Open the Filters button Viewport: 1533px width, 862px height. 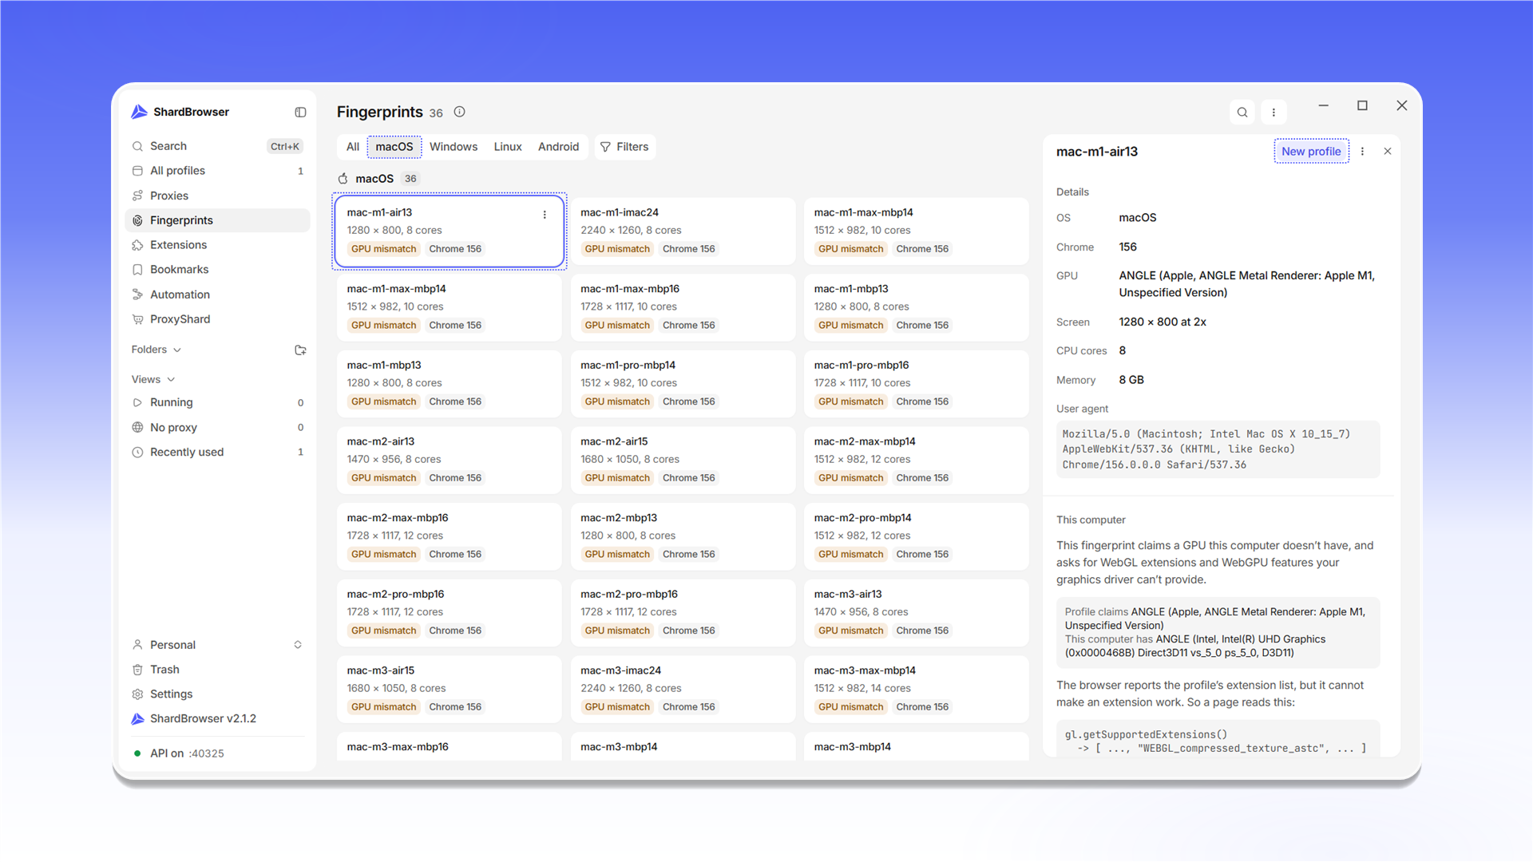[624, 147]
